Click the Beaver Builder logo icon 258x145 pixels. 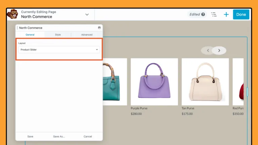pos(13,14)
